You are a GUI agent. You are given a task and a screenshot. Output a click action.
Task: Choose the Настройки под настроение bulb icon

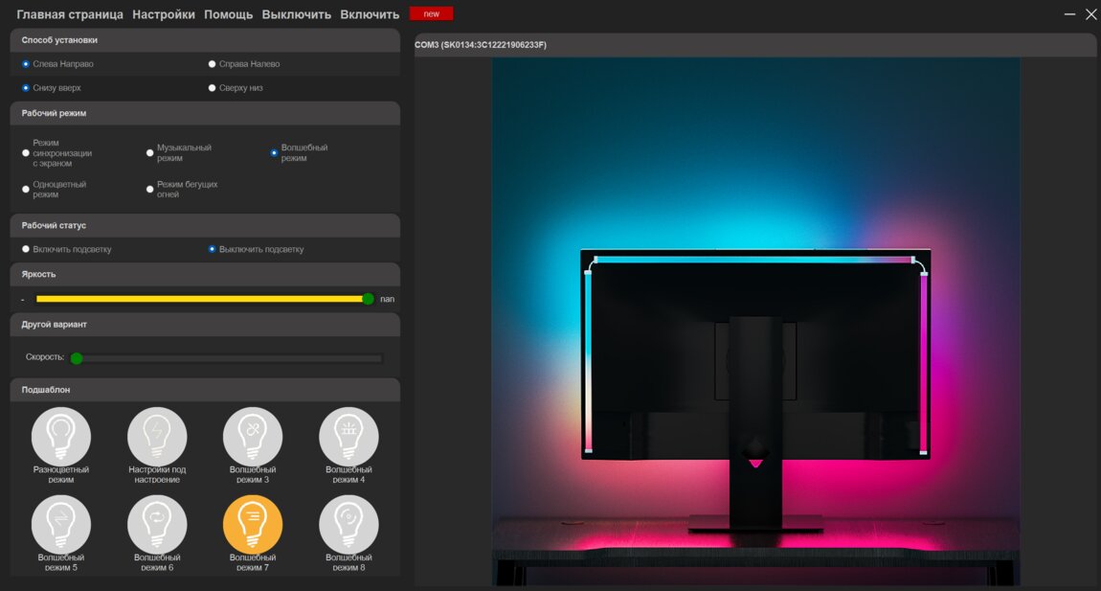click(157, 437)
